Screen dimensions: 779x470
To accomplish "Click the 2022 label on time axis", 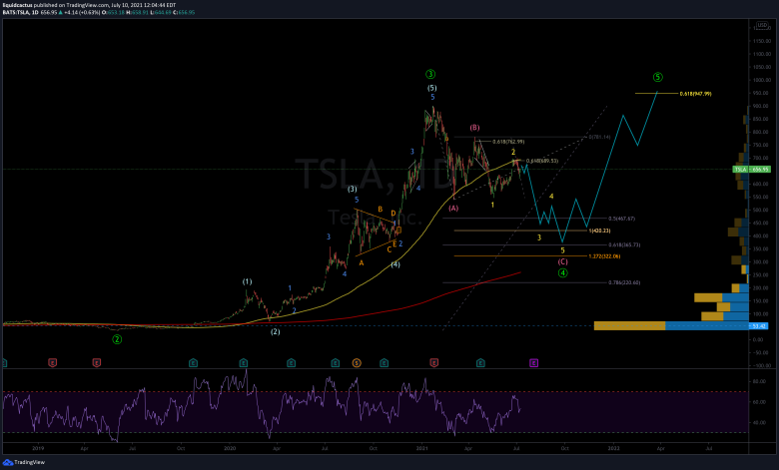I will [613, 448].
